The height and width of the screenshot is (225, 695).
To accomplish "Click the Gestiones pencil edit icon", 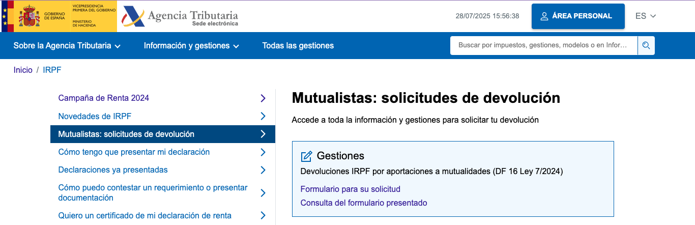I will (306, 156).
